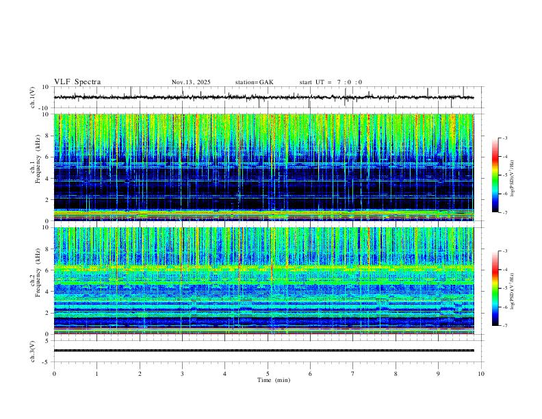Click the "-3" label on ch.1 colorbar

[x=504, y=138]
